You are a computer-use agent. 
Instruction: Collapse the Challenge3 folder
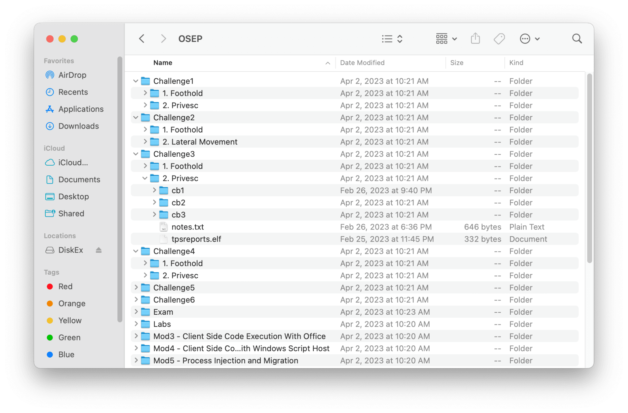coord(136,153)
